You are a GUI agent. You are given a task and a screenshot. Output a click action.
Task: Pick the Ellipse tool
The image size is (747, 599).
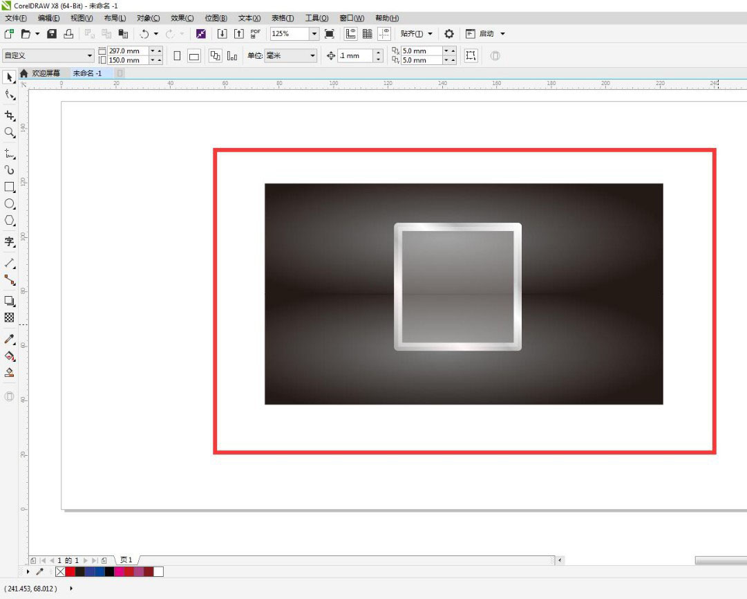(x=10, y=204)
